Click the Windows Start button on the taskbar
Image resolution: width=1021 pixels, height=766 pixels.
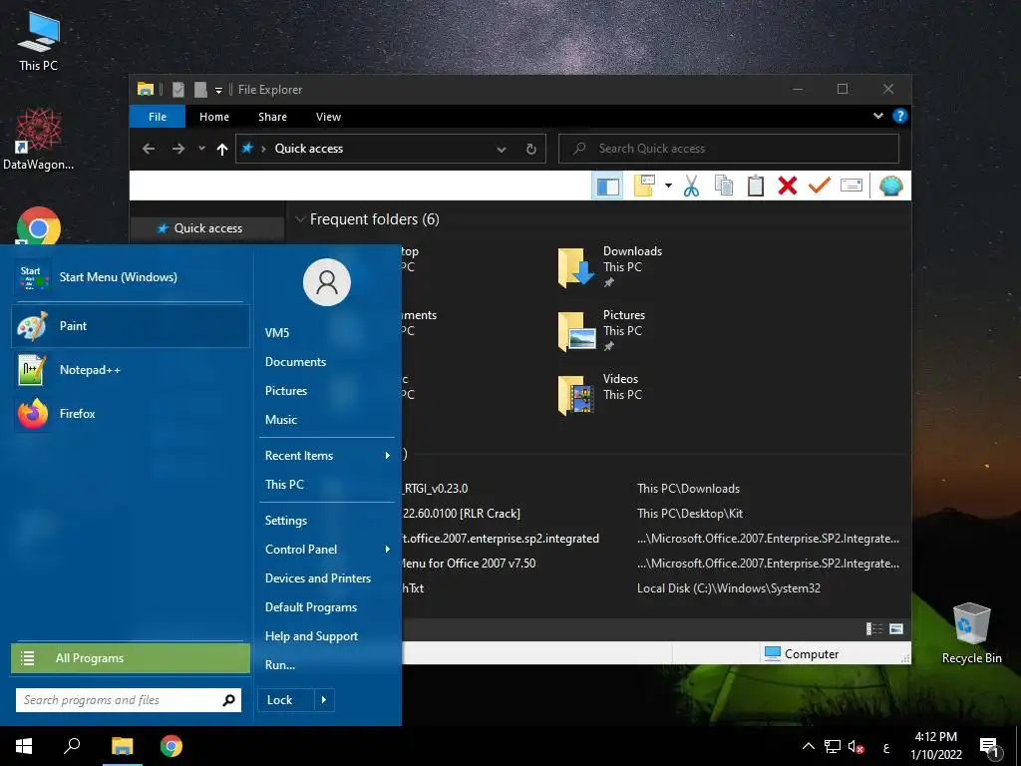pyautogui.click(x=24, y=746)
